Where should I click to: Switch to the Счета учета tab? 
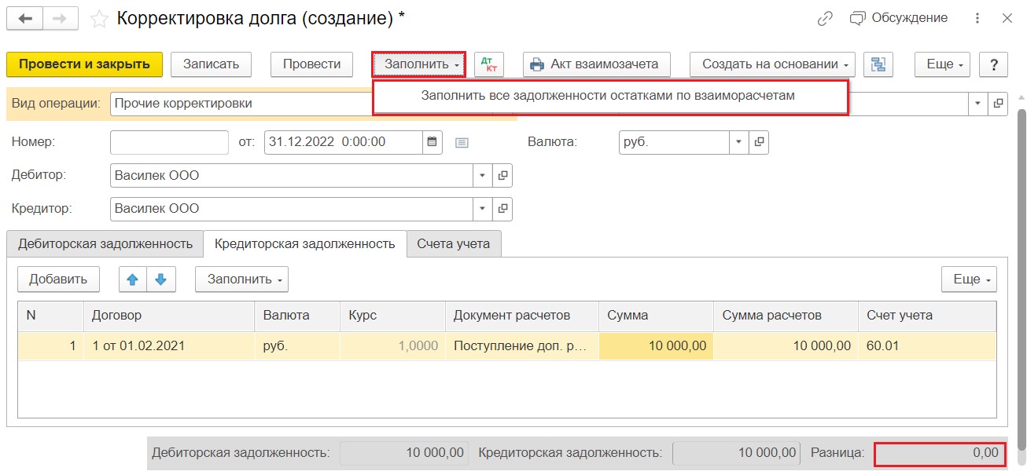coord(454,243)
